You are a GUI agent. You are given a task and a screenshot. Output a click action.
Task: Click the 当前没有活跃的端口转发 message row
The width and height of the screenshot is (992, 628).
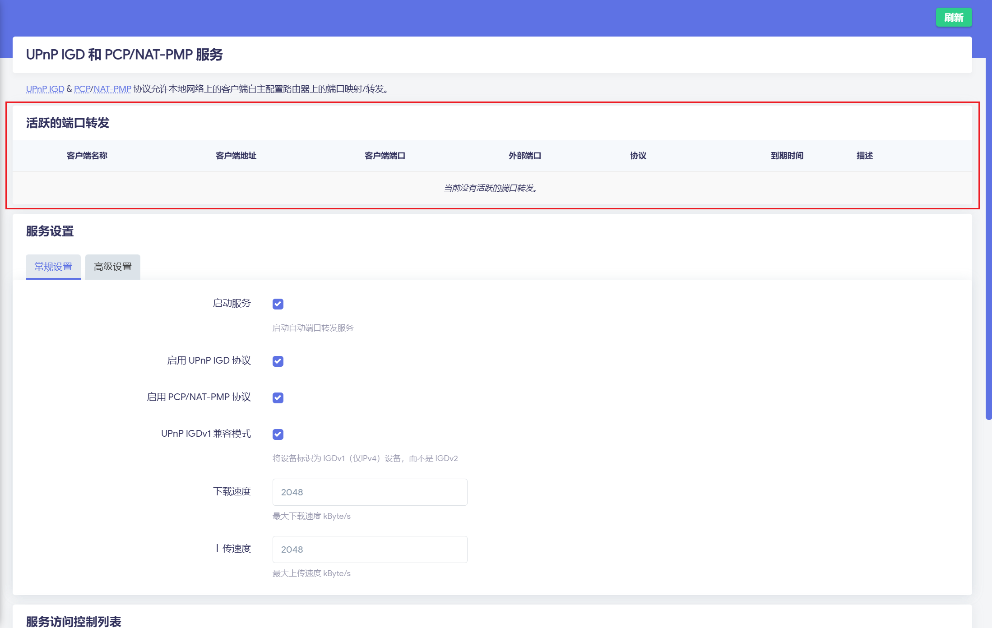click(x=490, y=189)
